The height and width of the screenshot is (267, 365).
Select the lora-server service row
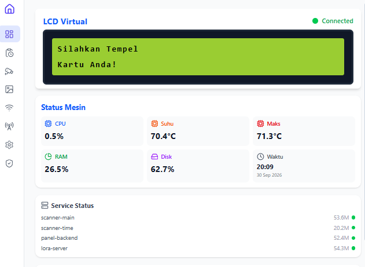pyautogui.click(x=198, y=248)
